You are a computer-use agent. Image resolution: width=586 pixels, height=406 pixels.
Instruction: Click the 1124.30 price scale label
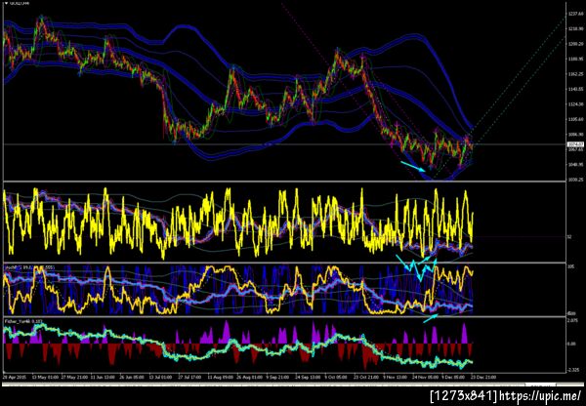(575, 104)
